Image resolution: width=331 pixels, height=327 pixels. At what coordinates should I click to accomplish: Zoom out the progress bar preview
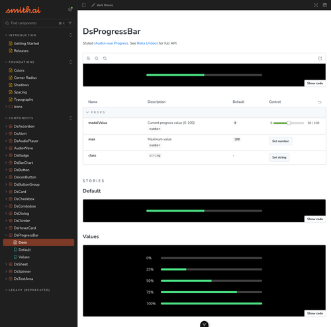pos(97,58)
